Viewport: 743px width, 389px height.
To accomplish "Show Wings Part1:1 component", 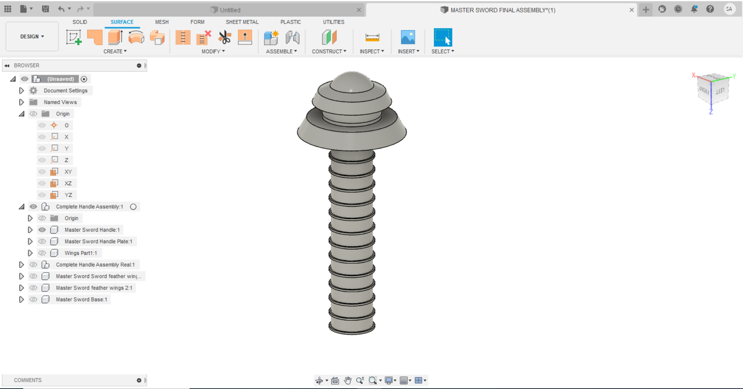I will pyautogui.click(x=42, y=253).
